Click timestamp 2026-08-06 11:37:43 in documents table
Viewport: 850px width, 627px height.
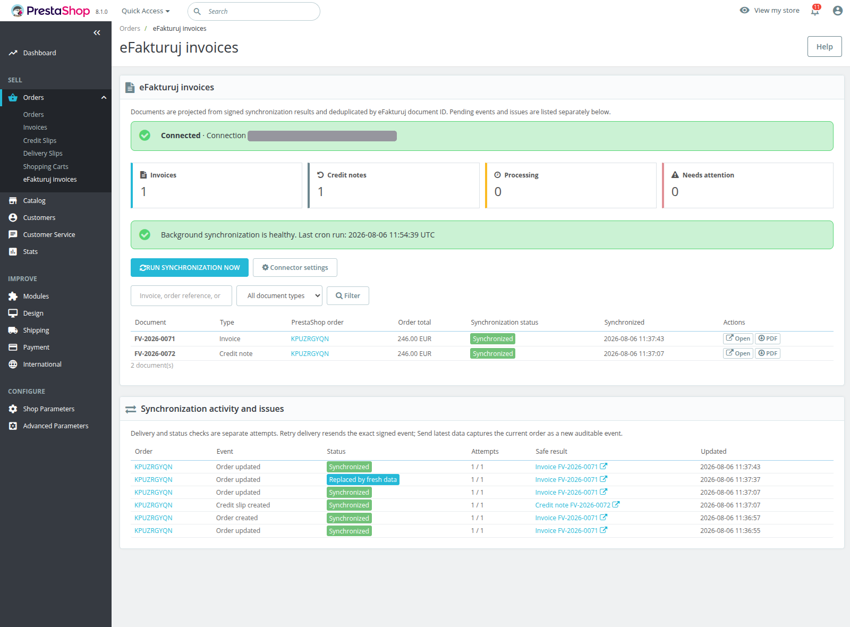[634, 339]
